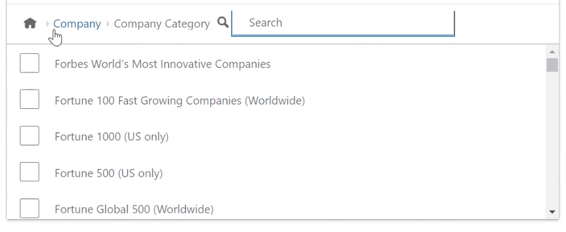566x232 pixels.
Task: Focus the Search text field
Action: (343, 23)
